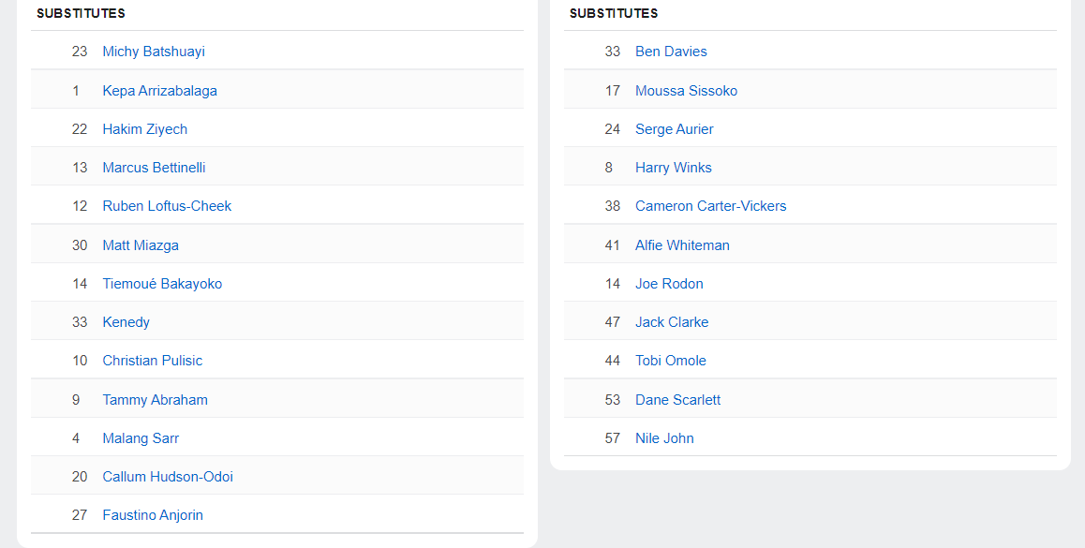This screenshot has width=1085, height=548.
Task: Open Michy Batshuayi's player page
Action: tap(154, 52)
